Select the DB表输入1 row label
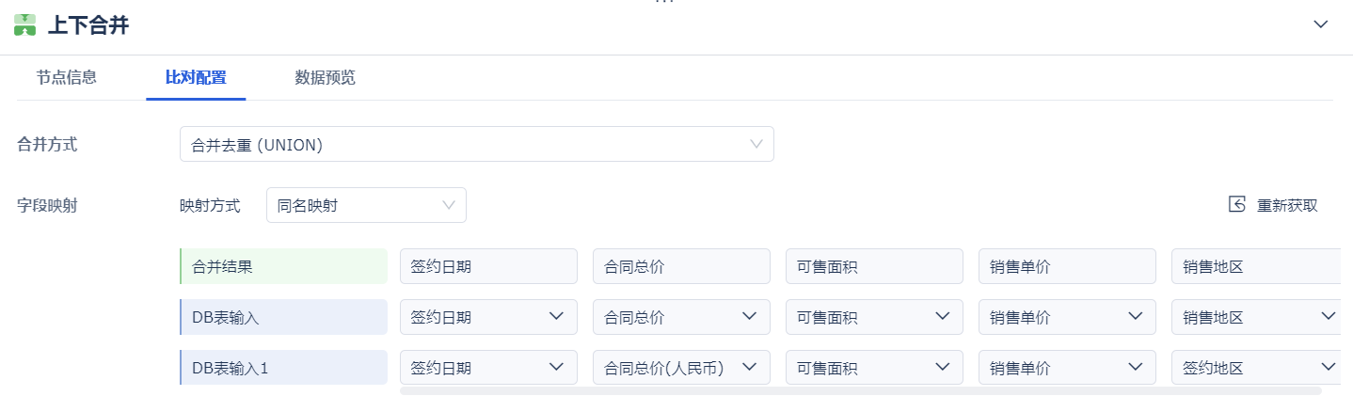 point(283,367)
